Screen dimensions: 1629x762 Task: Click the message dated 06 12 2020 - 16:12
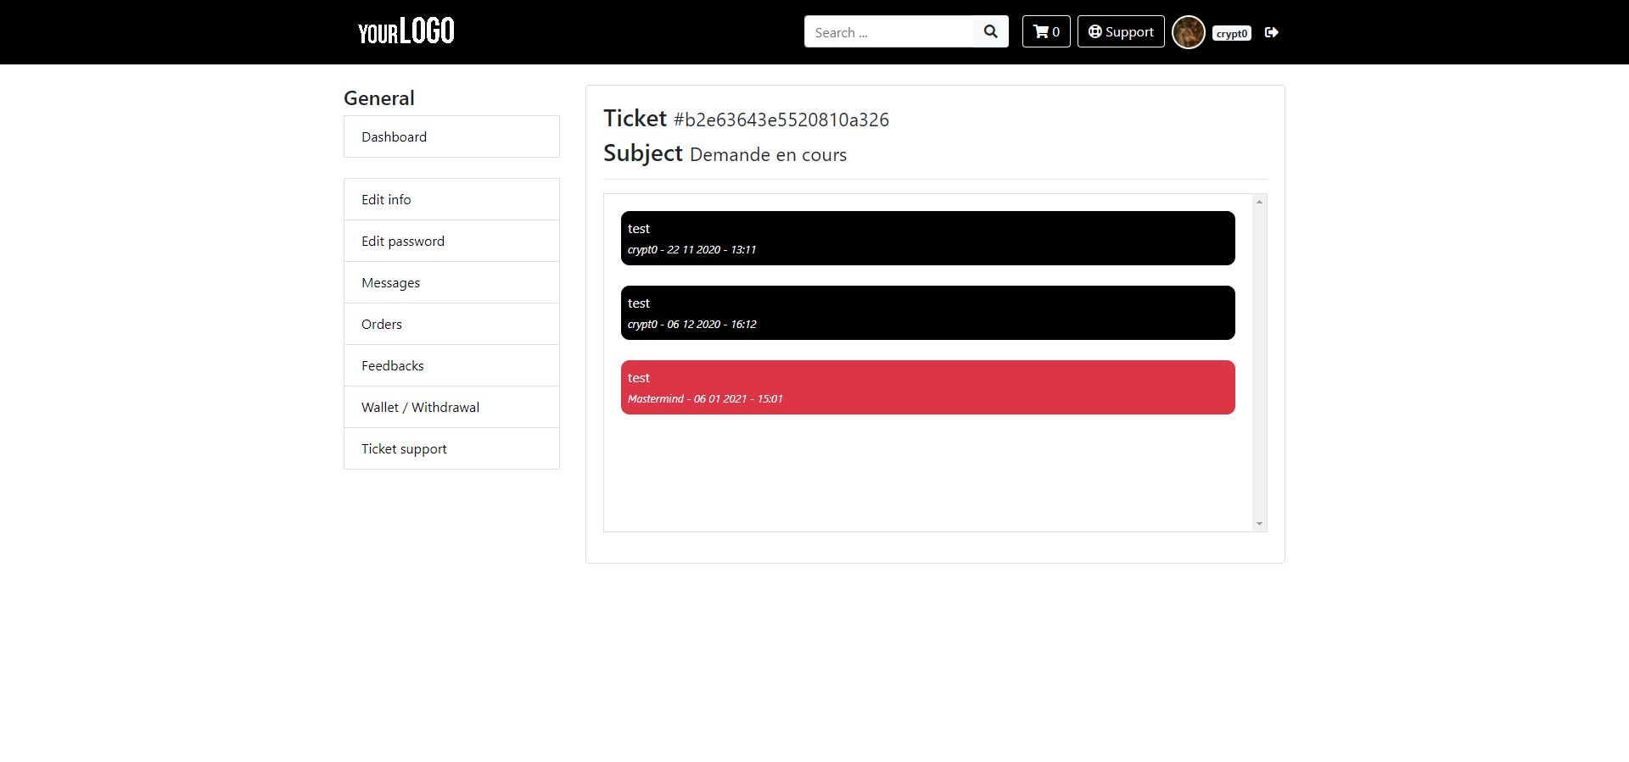point(928,313)
